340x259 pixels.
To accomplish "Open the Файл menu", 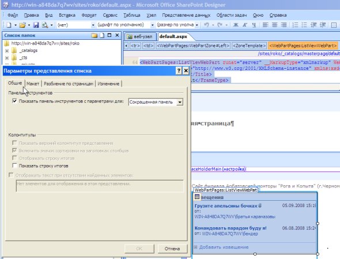I will (13, 15).
